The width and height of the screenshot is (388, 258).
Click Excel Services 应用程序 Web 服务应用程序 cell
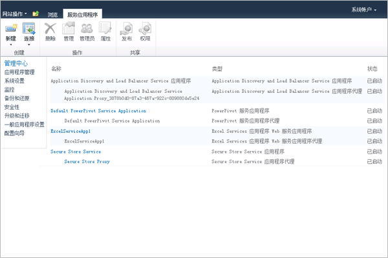pos(261,131)
